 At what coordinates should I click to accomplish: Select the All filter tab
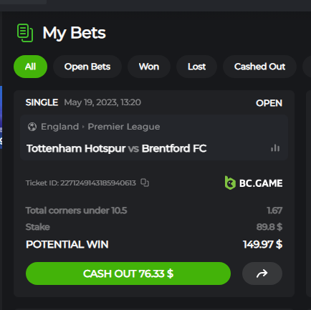pyautogui.click(x=30, y=67)
